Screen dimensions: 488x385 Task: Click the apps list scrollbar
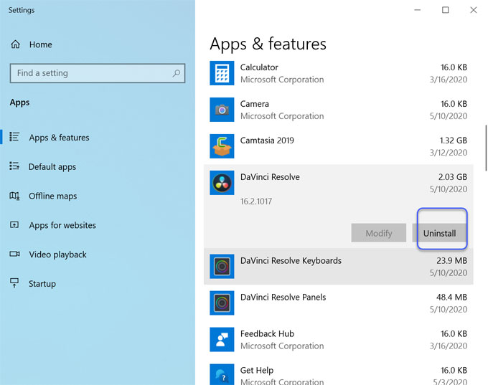point(486,148)
